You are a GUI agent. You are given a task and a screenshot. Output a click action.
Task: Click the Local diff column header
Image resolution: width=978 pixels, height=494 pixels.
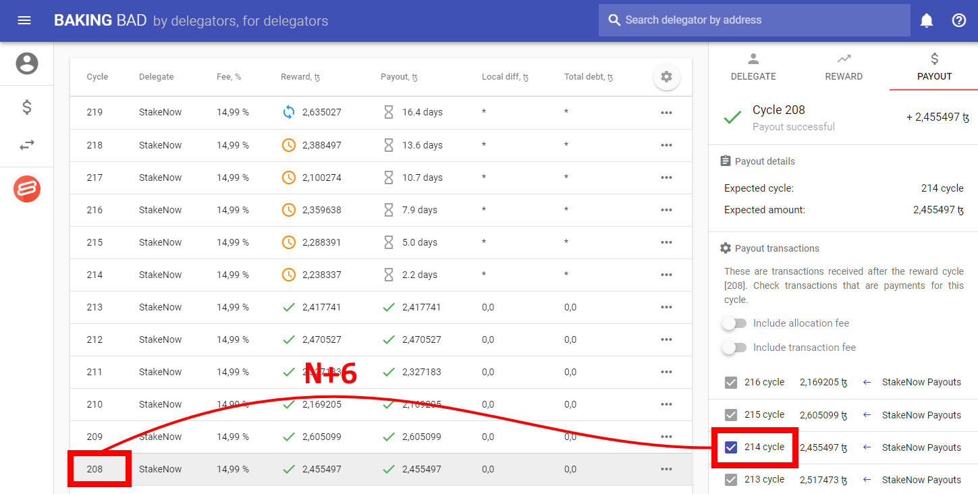click(x=505, y=77)
